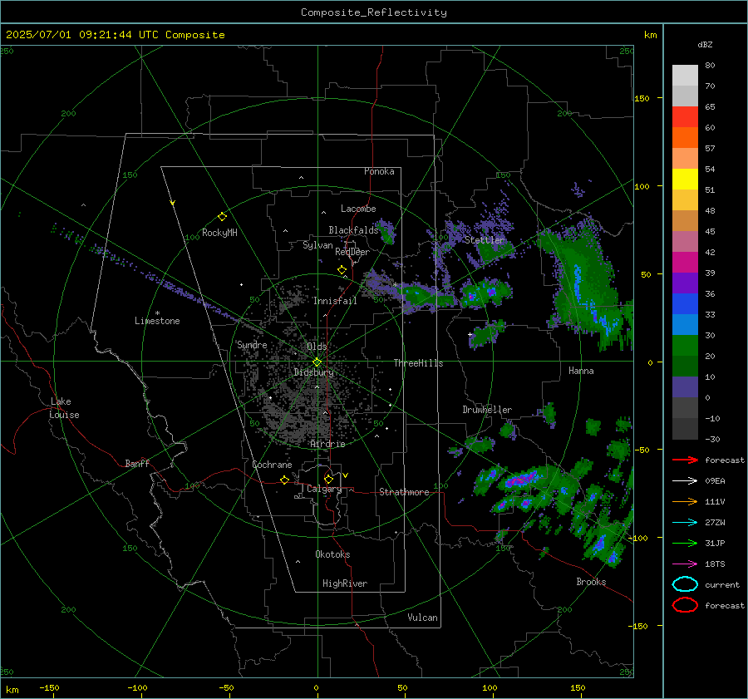The image size is (748, 699).
Task: Select the bright green swatch in dBZ scale
Action: tap(685, 346)
